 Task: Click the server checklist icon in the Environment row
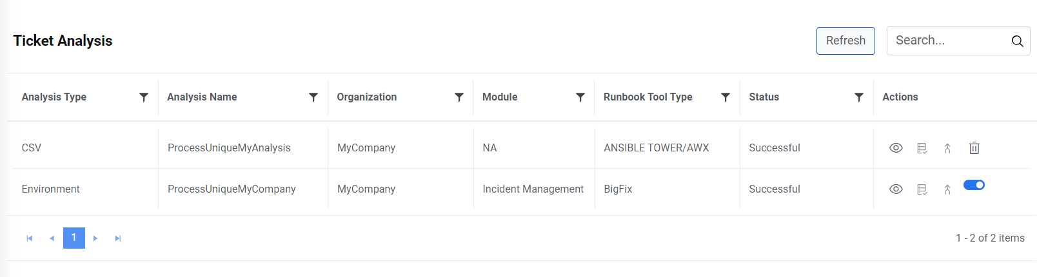(922, 189)
